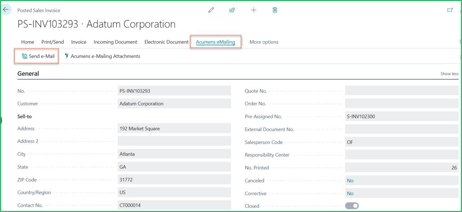Open page in new window icon
The image size is (462, 212).
(x=450, y=10)
